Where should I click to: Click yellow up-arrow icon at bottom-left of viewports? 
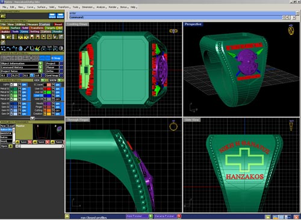click(x=67, y=216)
